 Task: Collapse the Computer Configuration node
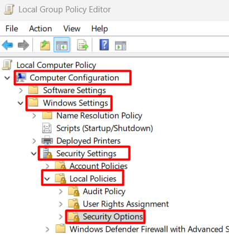coord(7,77)
